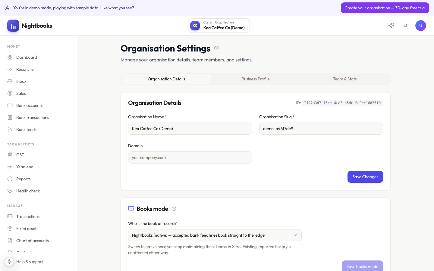The image size is (434, 271).
Task: Click the Nightbooks logo icon
Action: tap(13, 26)
